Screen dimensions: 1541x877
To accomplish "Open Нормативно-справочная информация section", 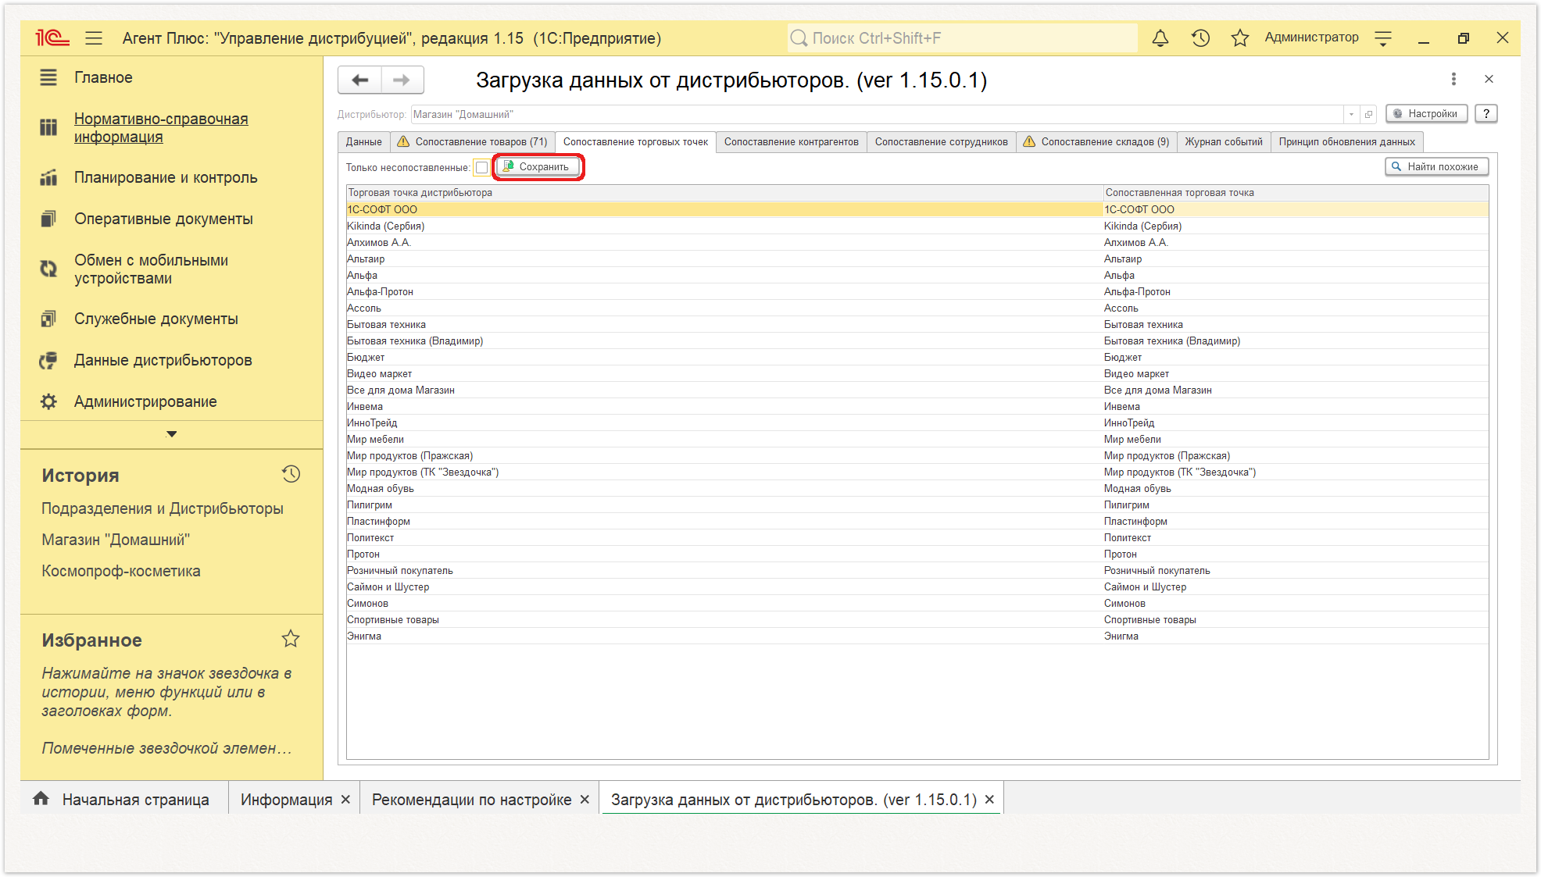I will tap(161, 128).
